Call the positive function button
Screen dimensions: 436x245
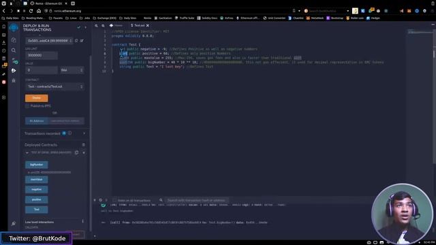(36, 199)
